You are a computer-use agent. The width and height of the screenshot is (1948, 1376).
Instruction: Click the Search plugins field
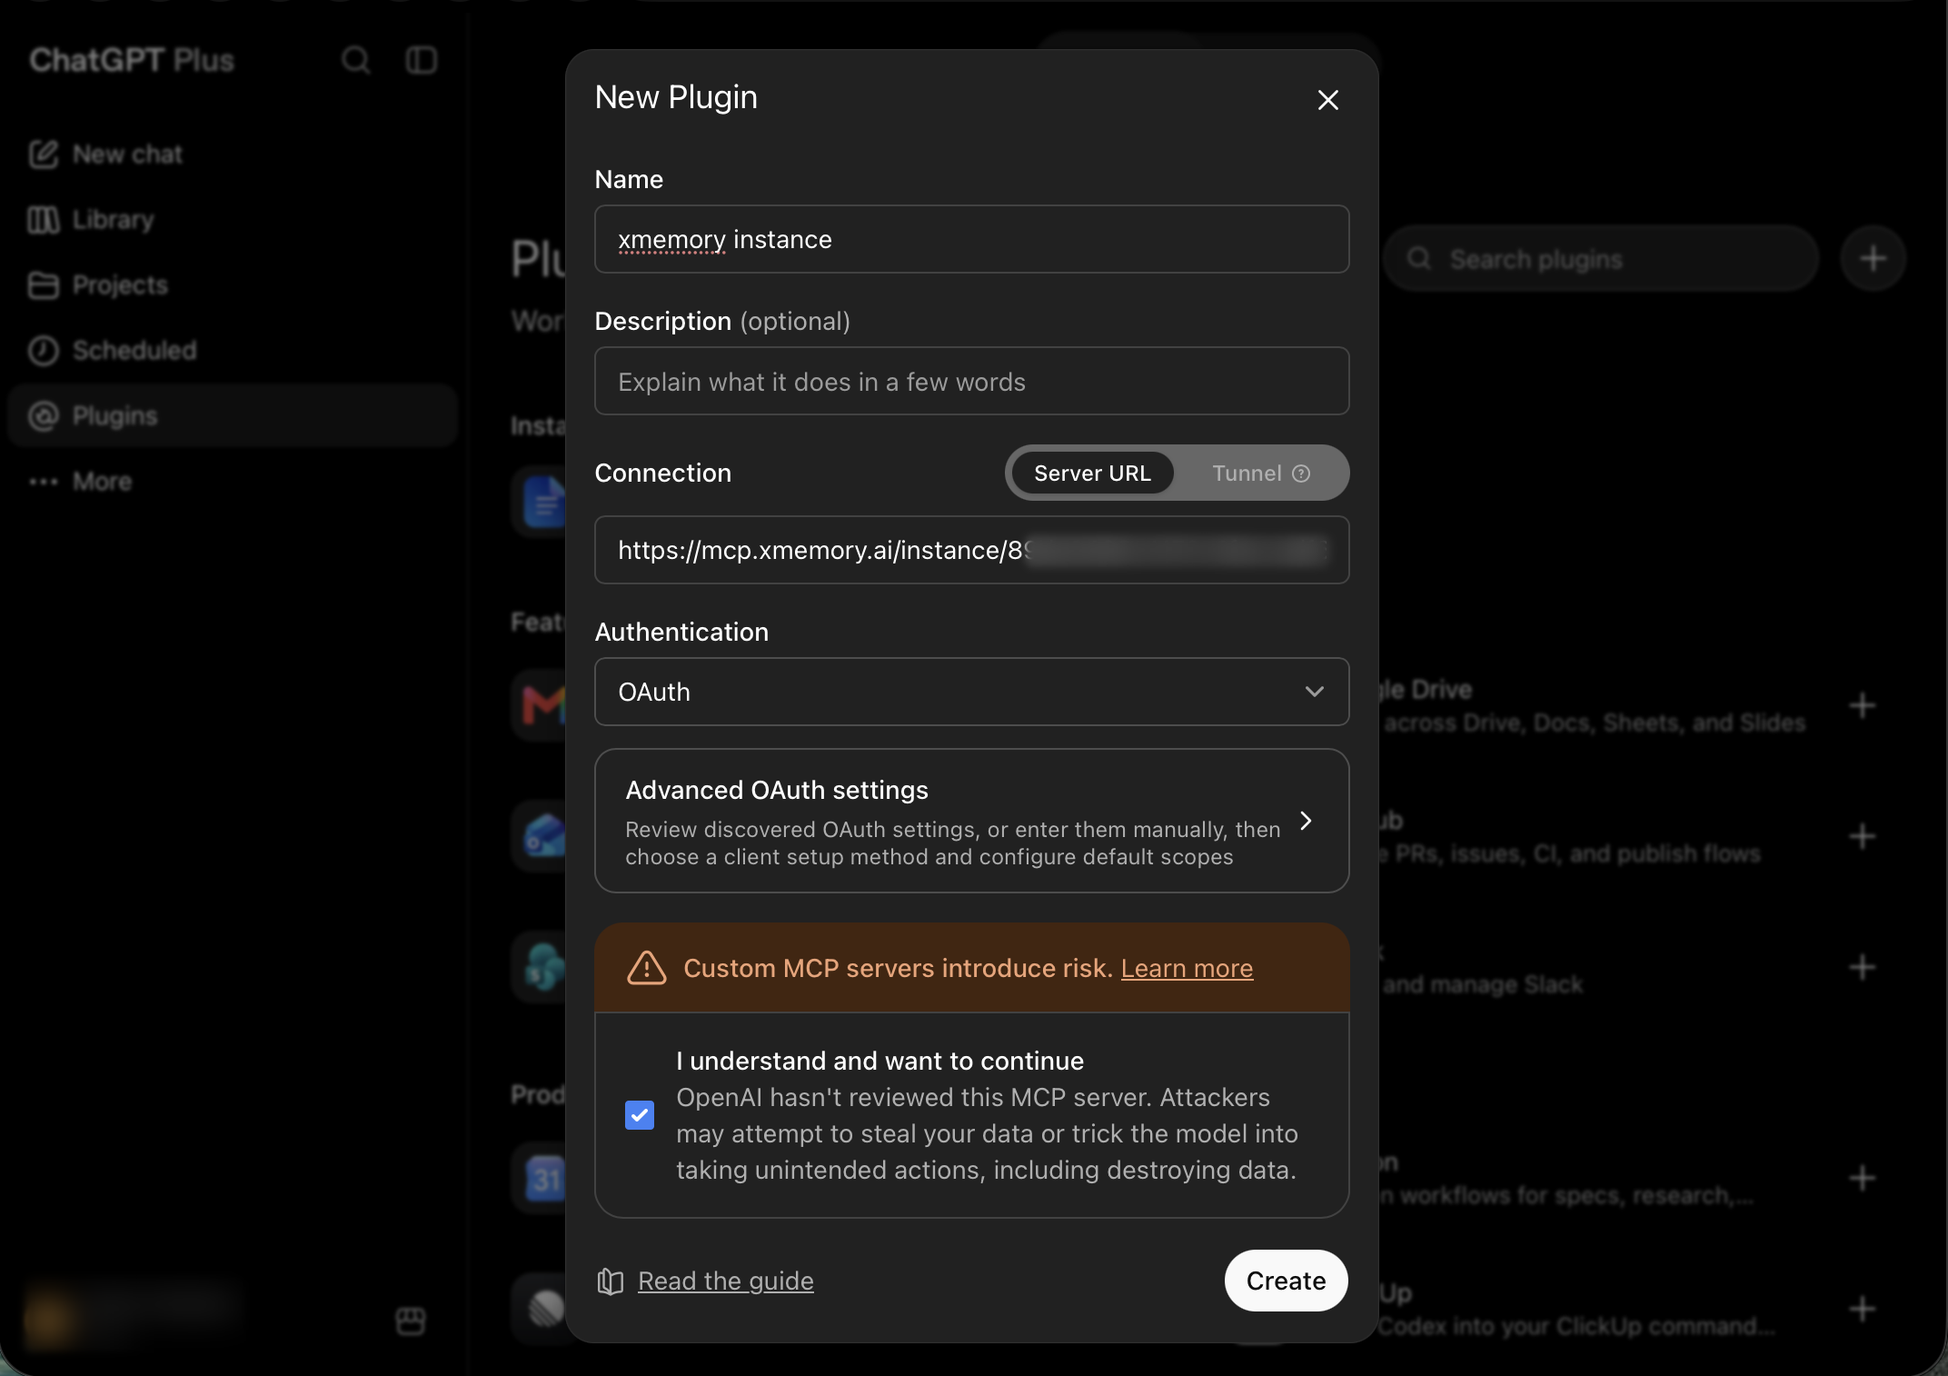(1601, 259)
